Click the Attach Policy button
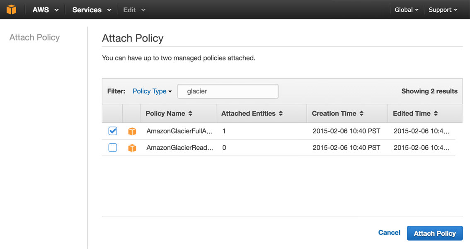 click(x=435, y=233)
